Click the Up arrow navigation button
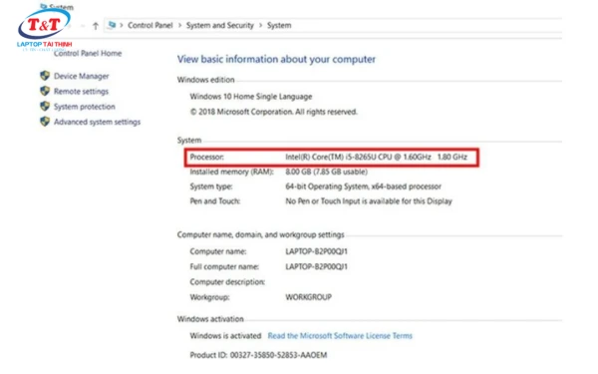Screen dimensions: 598x374 coord(96,26)
